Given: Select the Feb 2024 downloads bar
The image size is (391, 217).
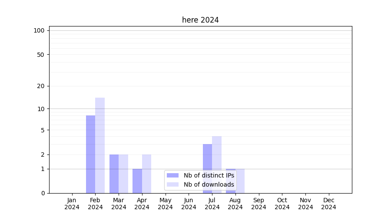Looking at the screenshot, I should coord(100,145).
